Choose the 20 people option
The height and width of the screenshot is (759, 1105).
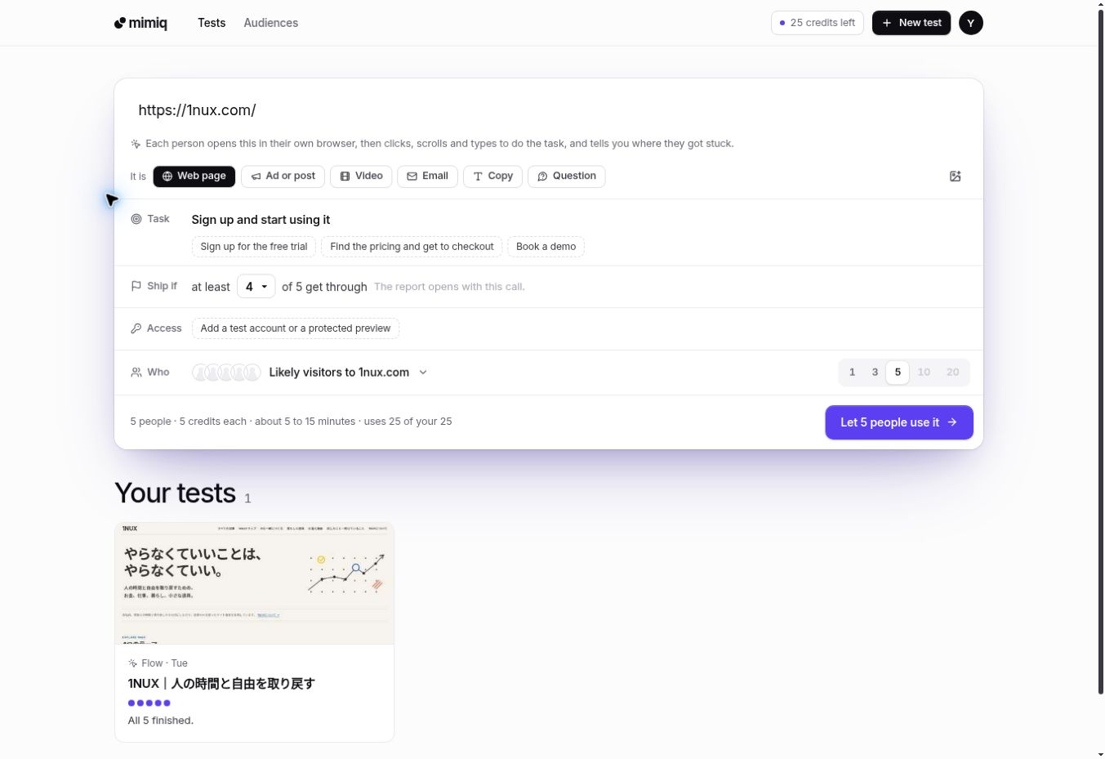952,373
